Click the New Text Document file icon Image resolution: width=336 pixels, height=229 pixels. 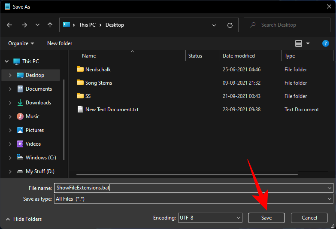80,109
